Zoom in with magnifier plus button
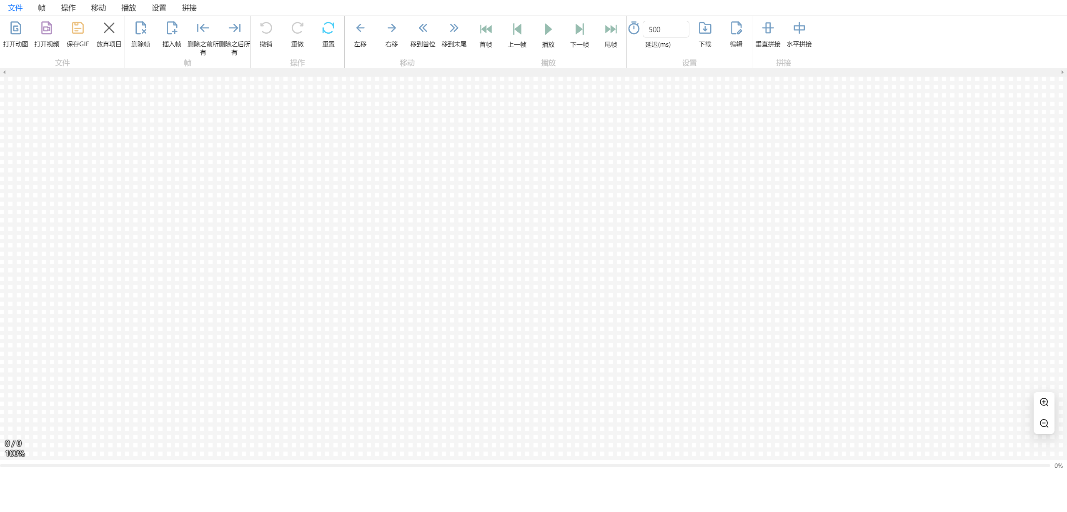The width and height of the screenshot is (1067, 512). (1044, 402)
